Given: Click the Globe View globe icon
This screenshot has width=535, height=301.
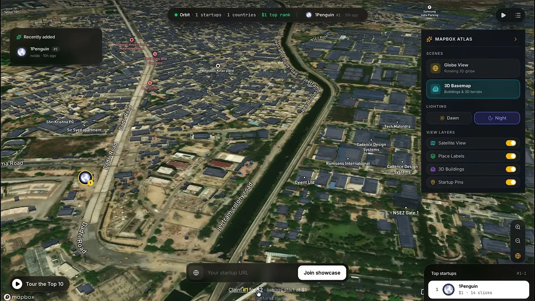Looking at the screenshot, I should [x=436, y=68].
